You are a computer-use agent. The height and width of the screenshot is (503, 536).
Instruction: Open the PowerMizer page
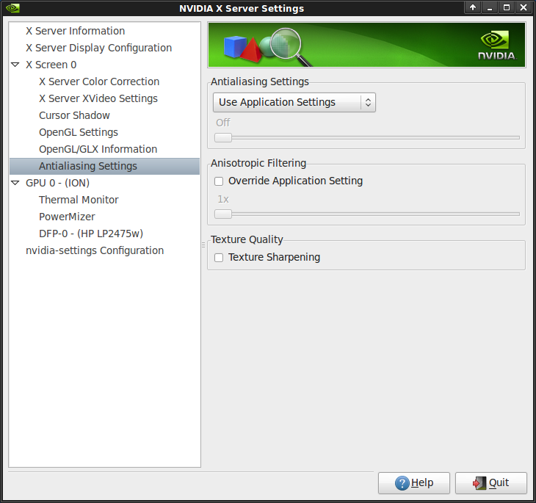click(67, 217)
